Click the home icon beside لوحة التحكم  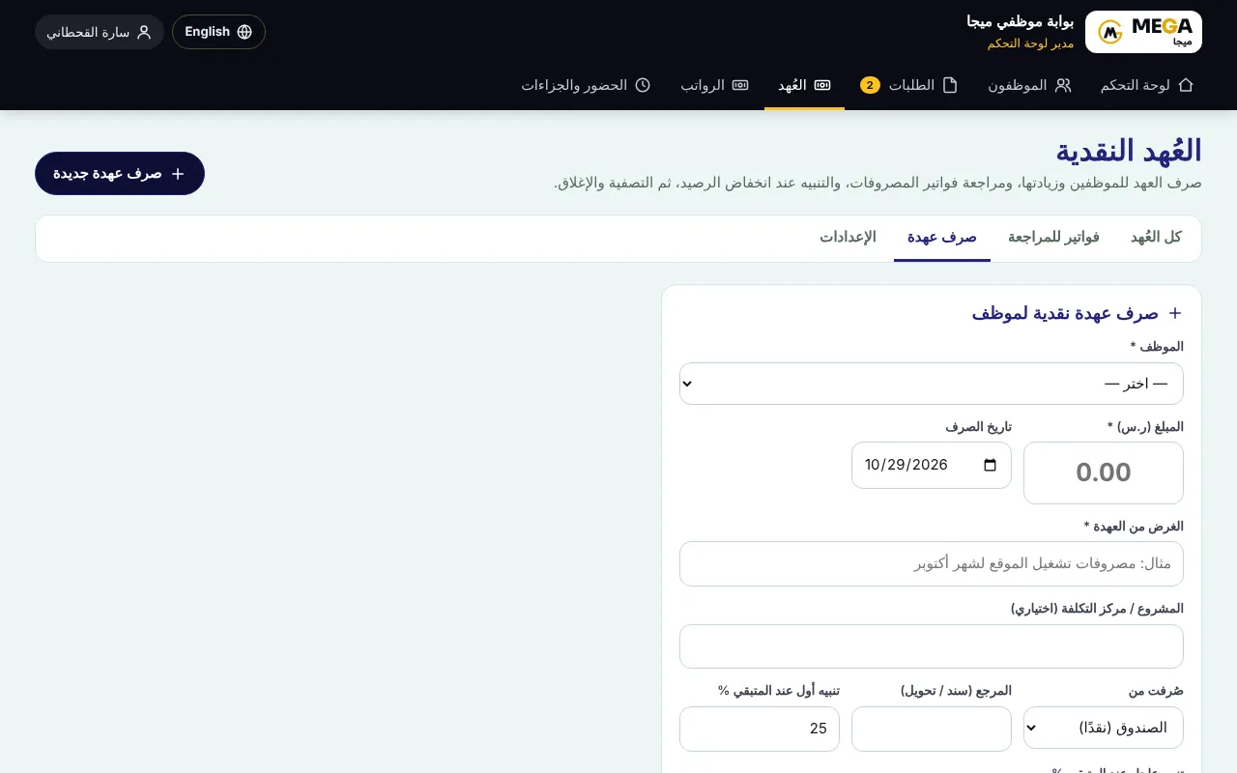coord(1186,85)
